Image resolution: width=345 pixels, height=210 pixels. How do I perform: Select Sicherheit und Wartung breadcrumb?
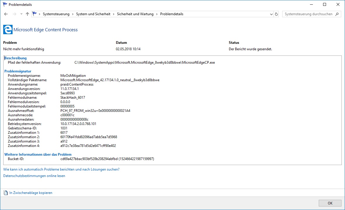[x=135, y=14]
